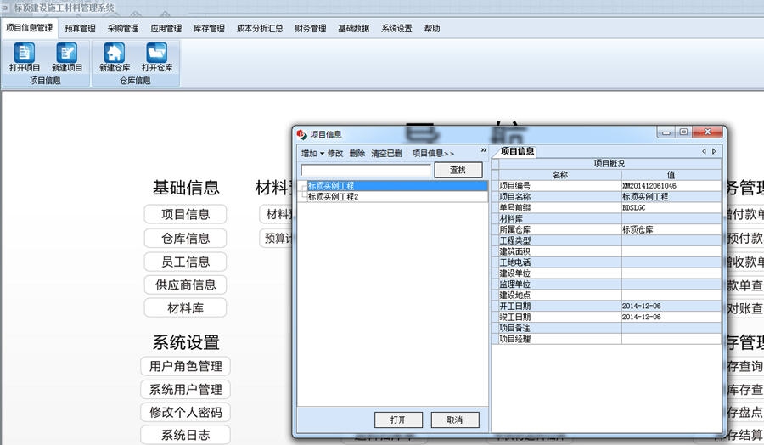This screenshot has height=445, width=764.
Task: Click the 材料库 navigation button
Action: click(185, 308)
